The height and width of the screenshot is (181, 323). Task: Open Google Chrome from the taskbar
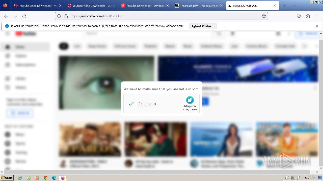[x=46, y=178]
